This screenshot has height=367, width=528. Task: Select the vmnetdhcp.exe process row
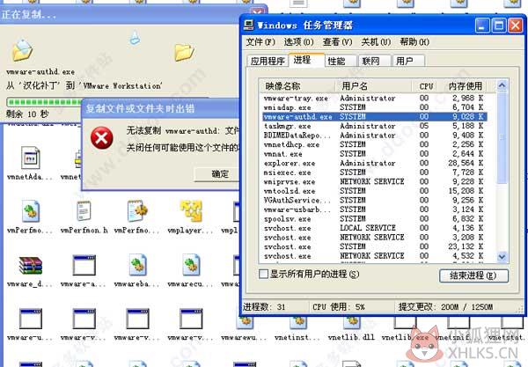pos(375,145)
